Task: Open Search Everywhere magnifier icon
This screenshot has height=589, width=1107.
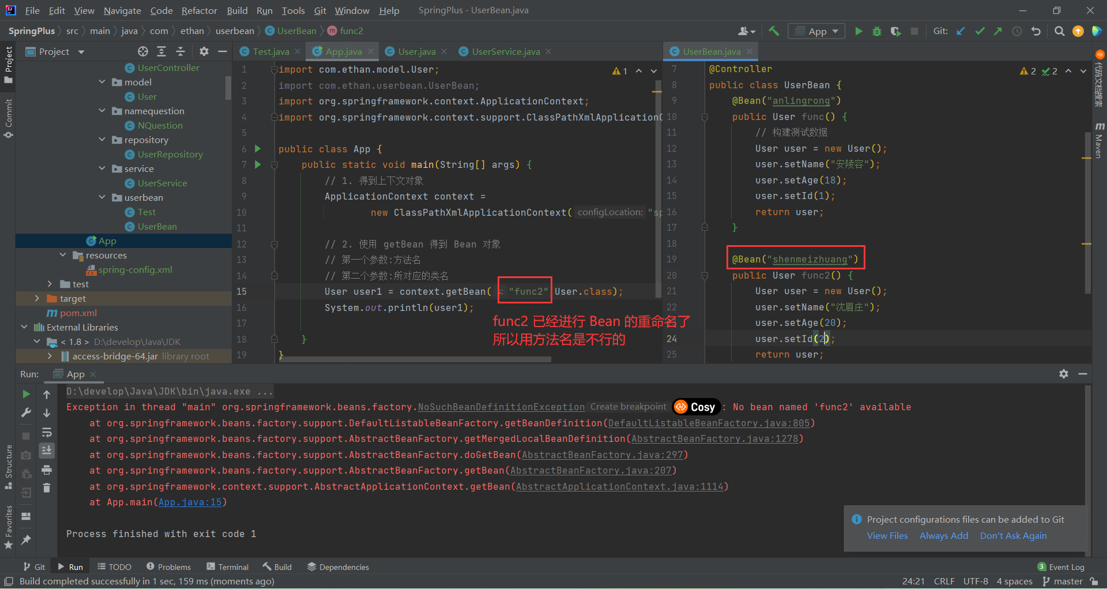Action: pos(1059,31)
